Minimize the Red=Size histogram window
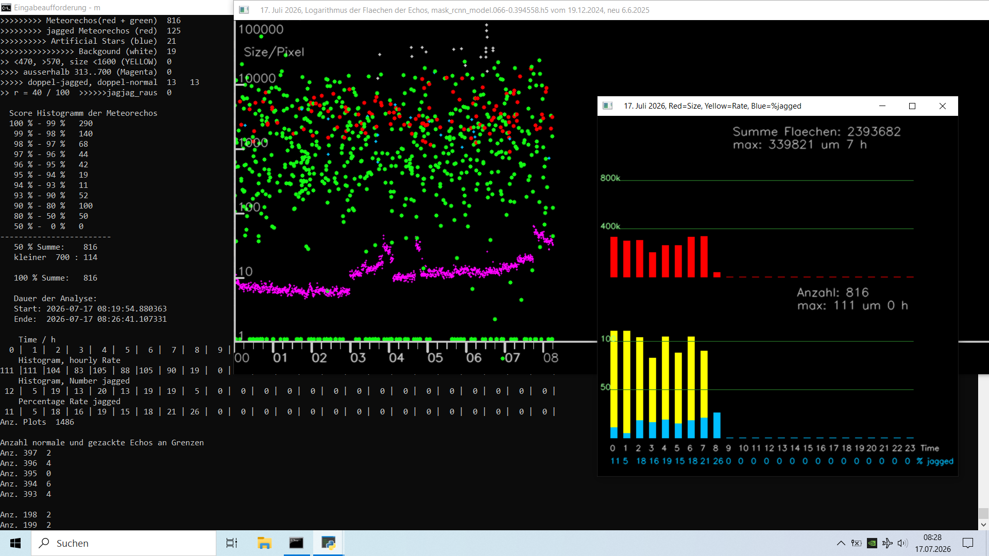This screenshot has width=989, height=556. coord(882,106)
